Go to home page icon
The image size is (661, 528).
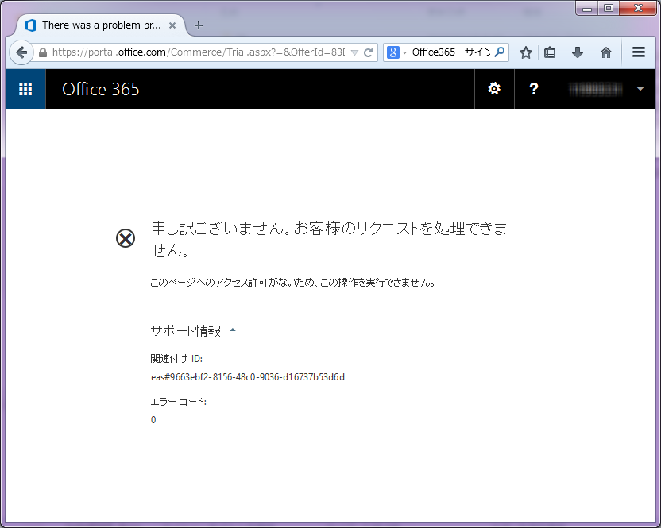(x=606, y=52)
